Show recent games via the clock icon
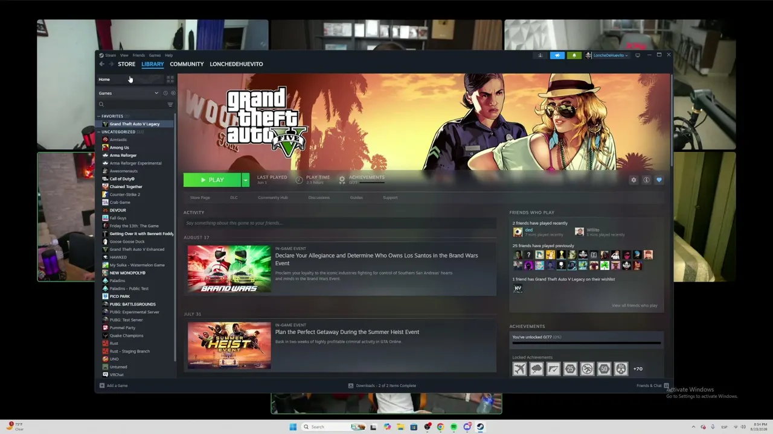The height and width of the screenshot is (434, 773). (x=165, y=93)
